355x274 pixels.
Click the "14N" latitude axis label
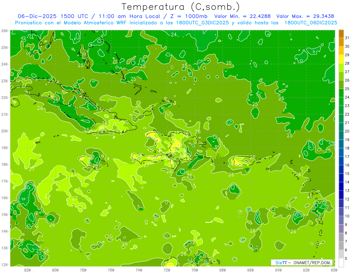tap(4, 231)
